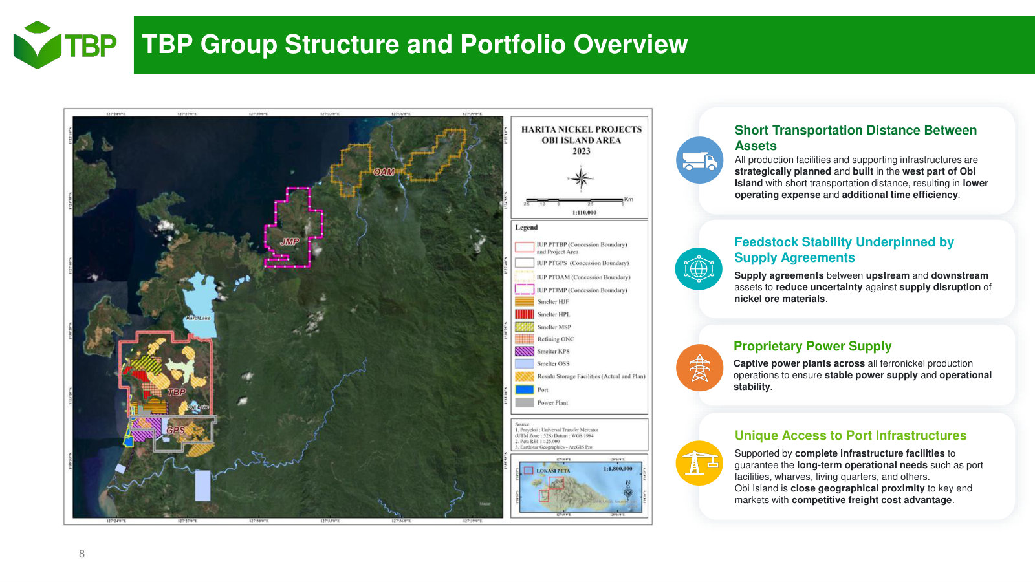Click the orange power transmission tower icon
The image size is (1035, 582).
[x=699, y=367]
